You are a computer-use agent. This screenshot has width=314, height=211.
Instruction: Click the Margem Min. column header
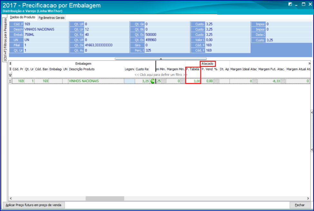click(x=176, y=69)
